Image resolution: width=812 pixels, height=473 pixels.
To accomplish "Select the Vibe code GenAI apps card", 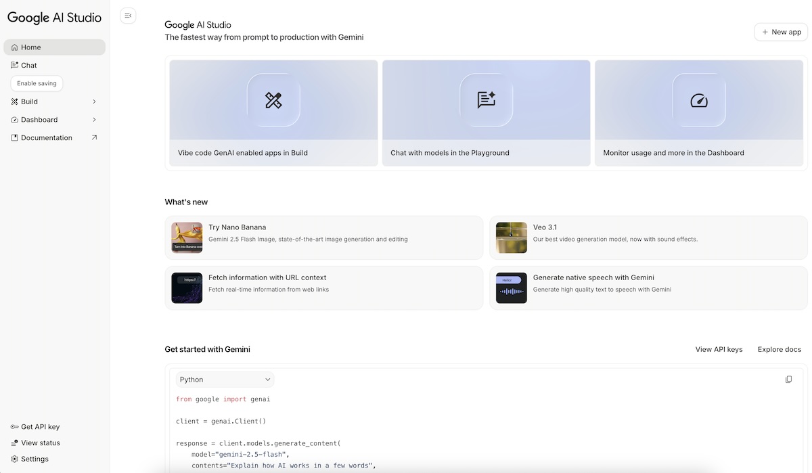I will 273,112.
